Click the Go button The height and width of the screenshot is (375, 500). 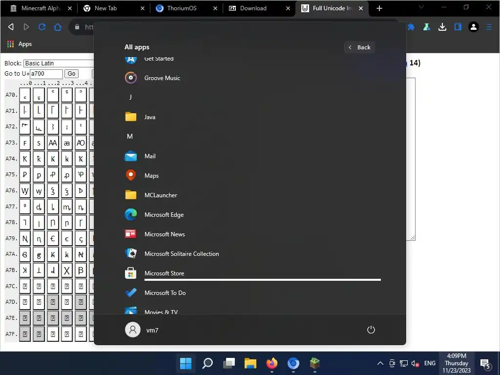pyautogui.click(x=71, y=74)
